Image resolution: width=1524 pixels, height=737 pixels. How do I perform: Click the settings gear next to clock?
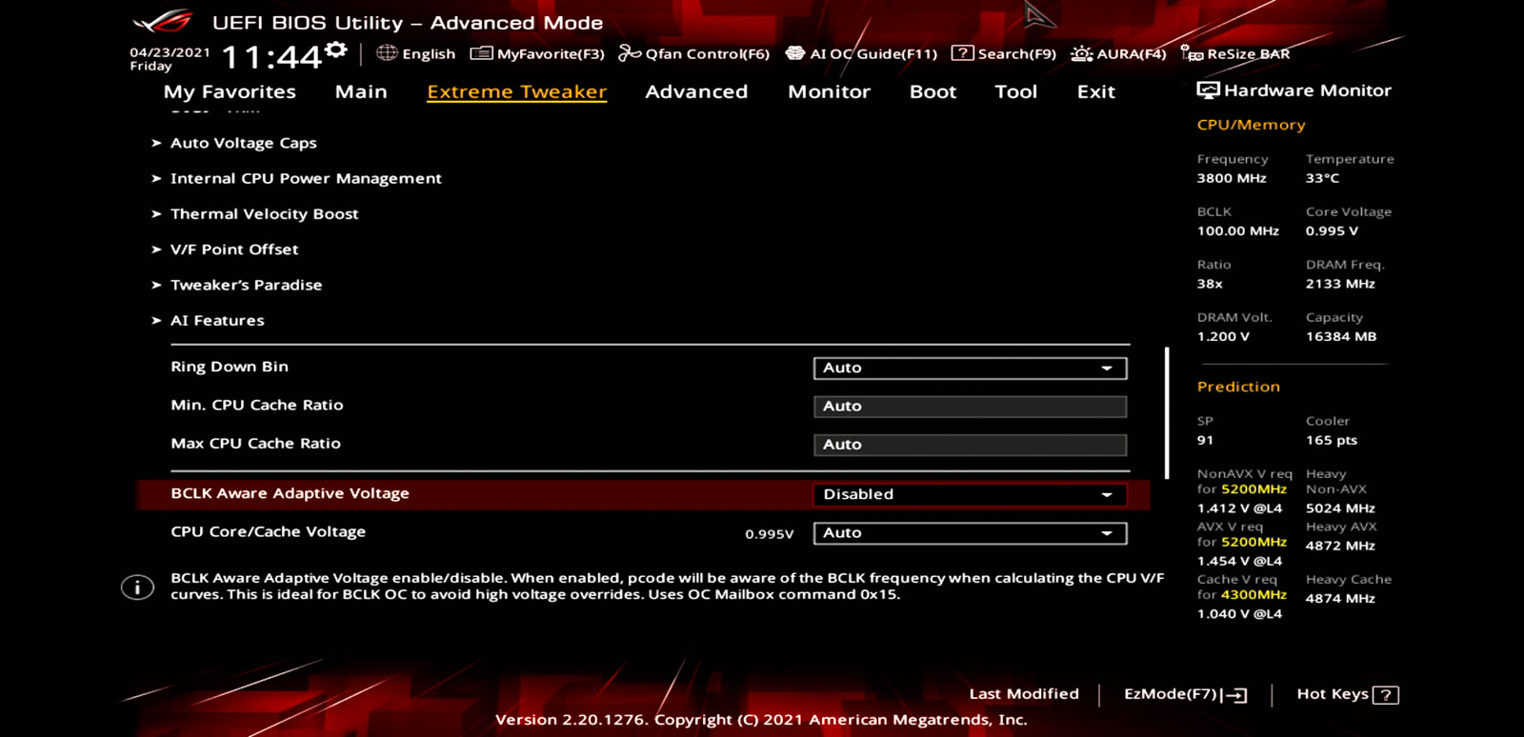coord(335,50)
